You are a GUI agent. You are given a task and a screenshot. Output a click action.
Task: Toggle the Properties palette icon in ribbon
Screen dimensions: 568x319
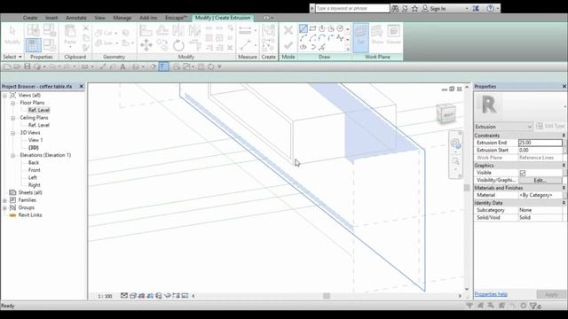(x=33, y=45)
